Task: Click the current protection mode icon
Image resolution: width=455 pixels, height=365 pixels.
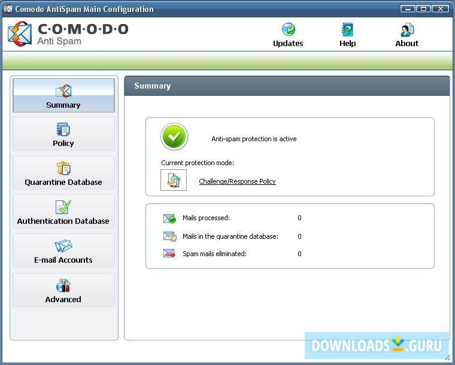Action: tap(174, 180)
